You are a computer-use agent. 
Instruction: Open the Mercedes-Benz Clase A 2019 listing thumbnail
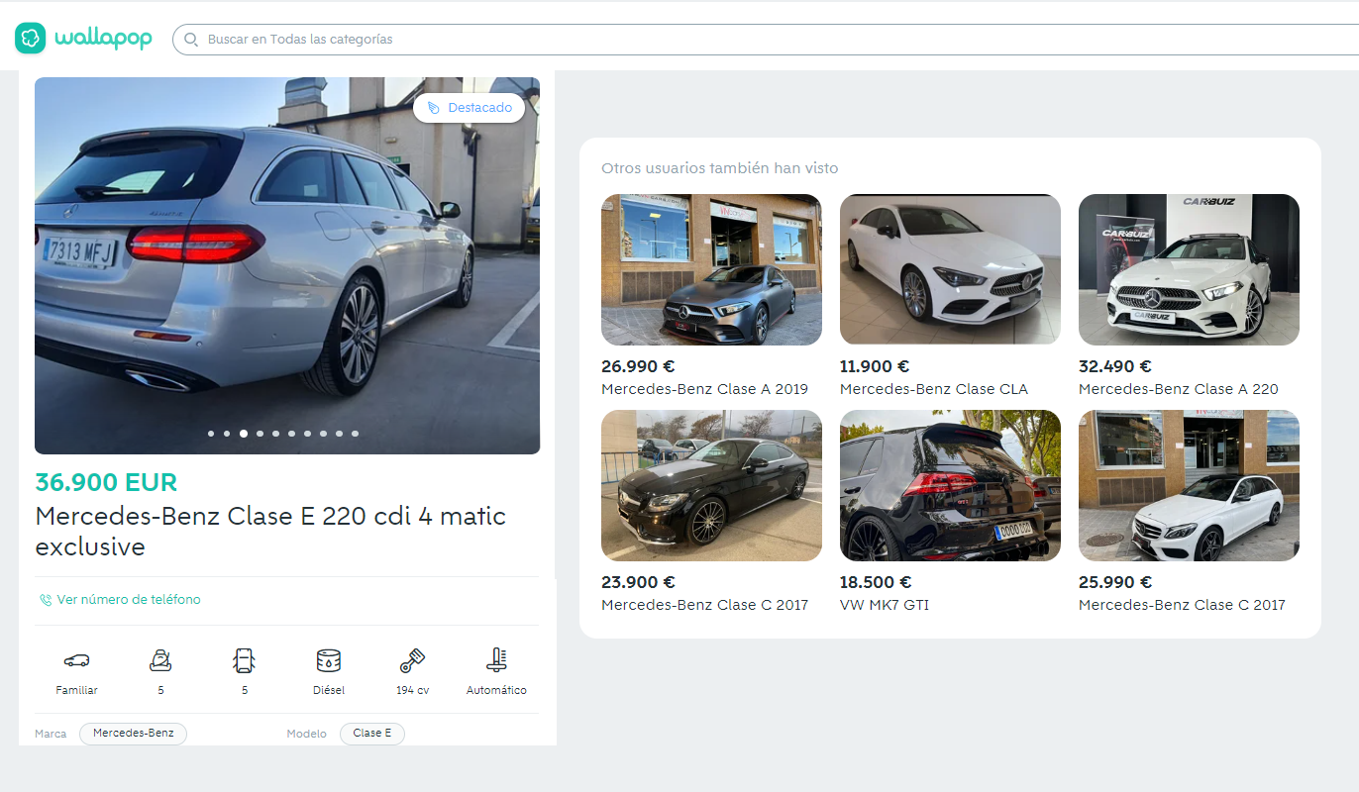point(711,269)
